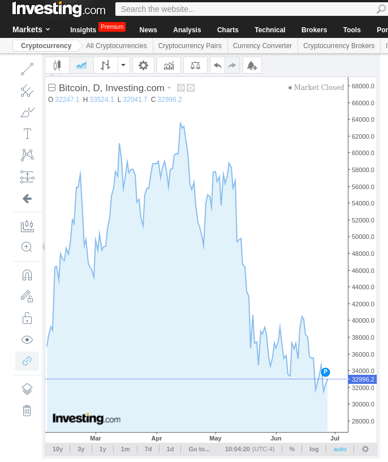
Task: Switch to Cryptocurrency Pairs tab
Action: pos(189,46)
